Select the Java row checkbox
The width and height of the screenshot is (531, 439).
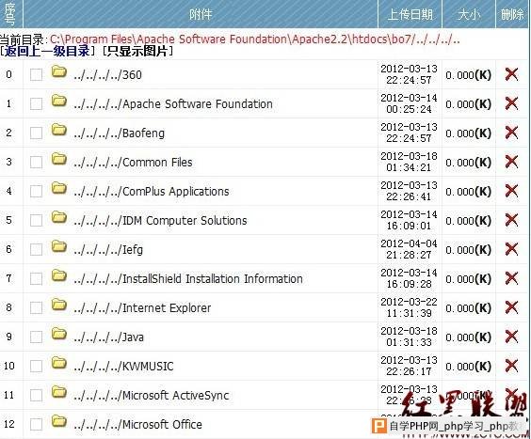(36, 337)
